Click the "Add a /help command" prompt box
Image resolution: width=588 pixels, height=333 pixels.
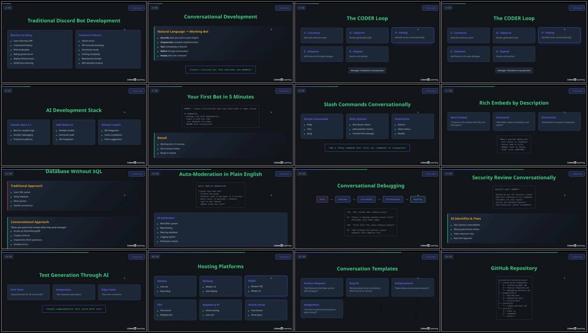[367, 148]
